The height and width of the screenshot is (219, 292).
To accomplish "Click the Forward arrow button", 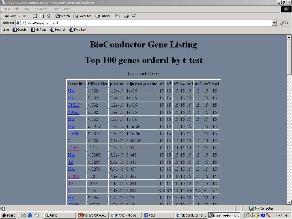I will click(x=25, y=16).
